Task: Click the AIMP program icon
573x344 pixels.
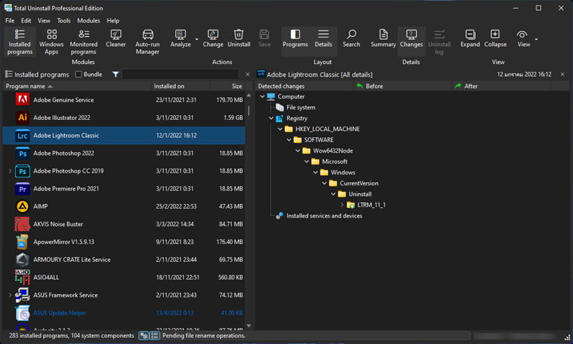Action: click(22, 207)
